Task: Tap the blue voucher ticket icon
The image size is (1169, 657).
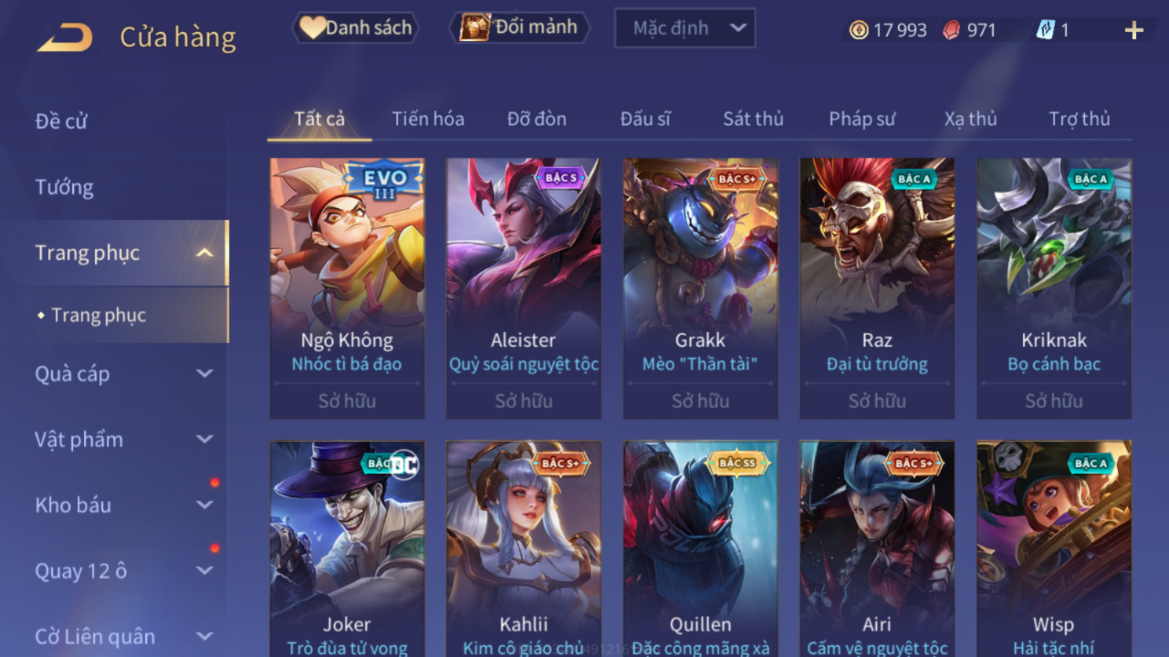Action: point(1045,30)
